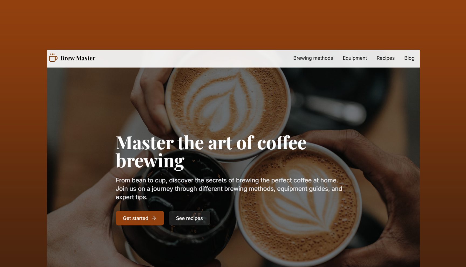This screenshot has height=267, width=466.
Task: Open the Brewing methods menu item
Action: pos(313,58)
